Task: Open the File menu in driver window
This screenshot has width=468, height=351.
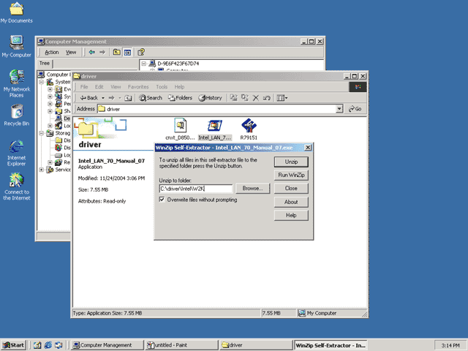Action: point(84,87)
